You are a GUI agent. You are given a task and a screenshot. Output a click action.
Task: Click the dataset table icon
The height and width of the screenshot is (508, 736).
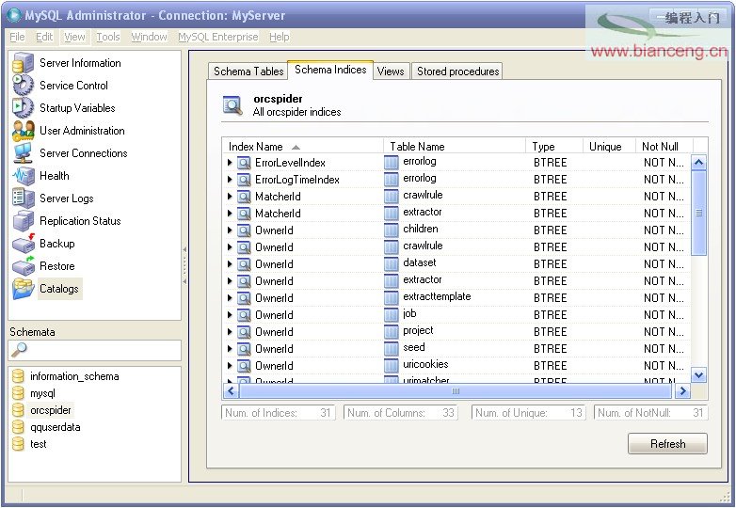[x=391, y=263]
